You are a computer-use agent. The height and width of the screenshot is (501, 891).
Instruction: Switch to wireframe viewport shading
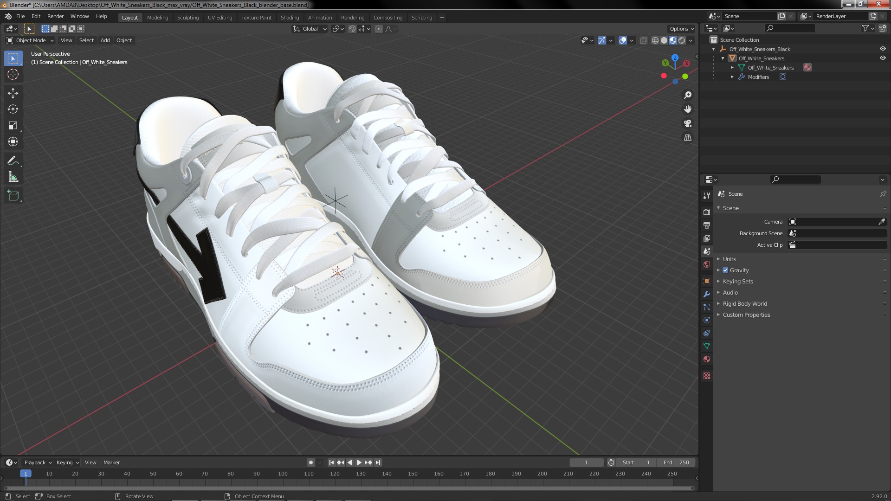pos(655,40)
